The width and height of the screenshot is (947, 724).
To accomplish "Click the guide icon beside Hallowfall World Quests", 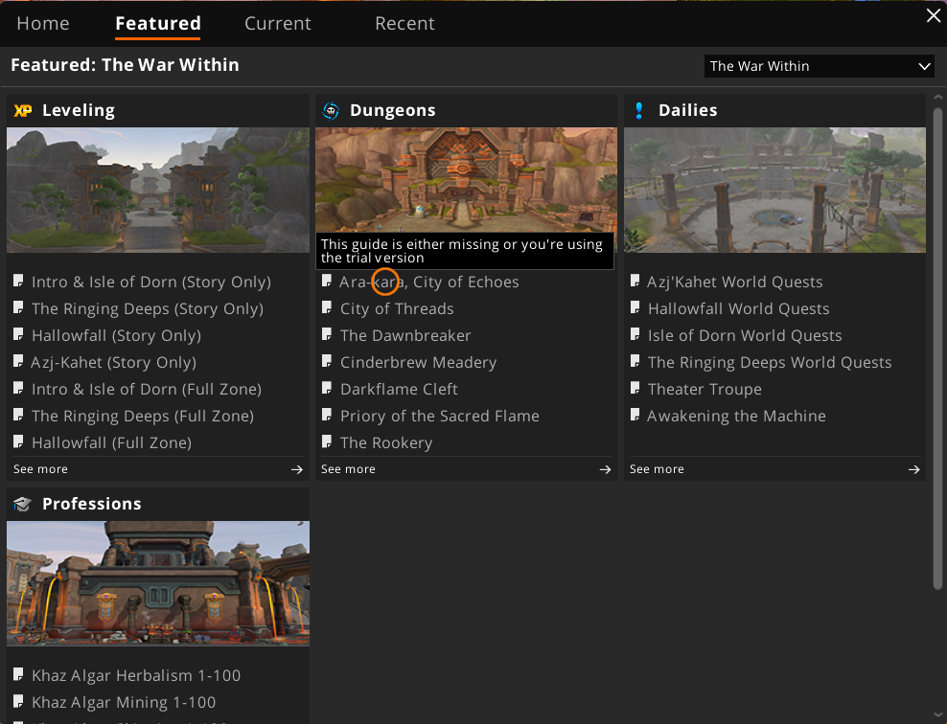I will pos(635,308).
